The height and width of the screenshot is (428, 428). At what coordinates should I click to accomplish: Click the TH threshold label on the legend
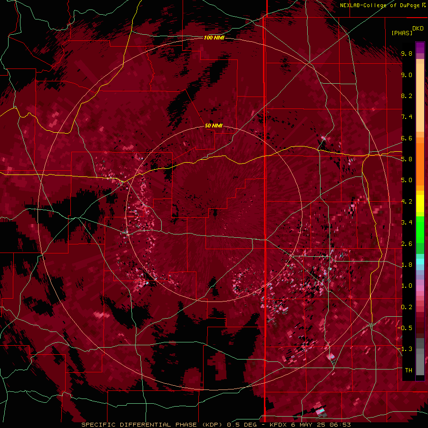click(x=409, y=370)
